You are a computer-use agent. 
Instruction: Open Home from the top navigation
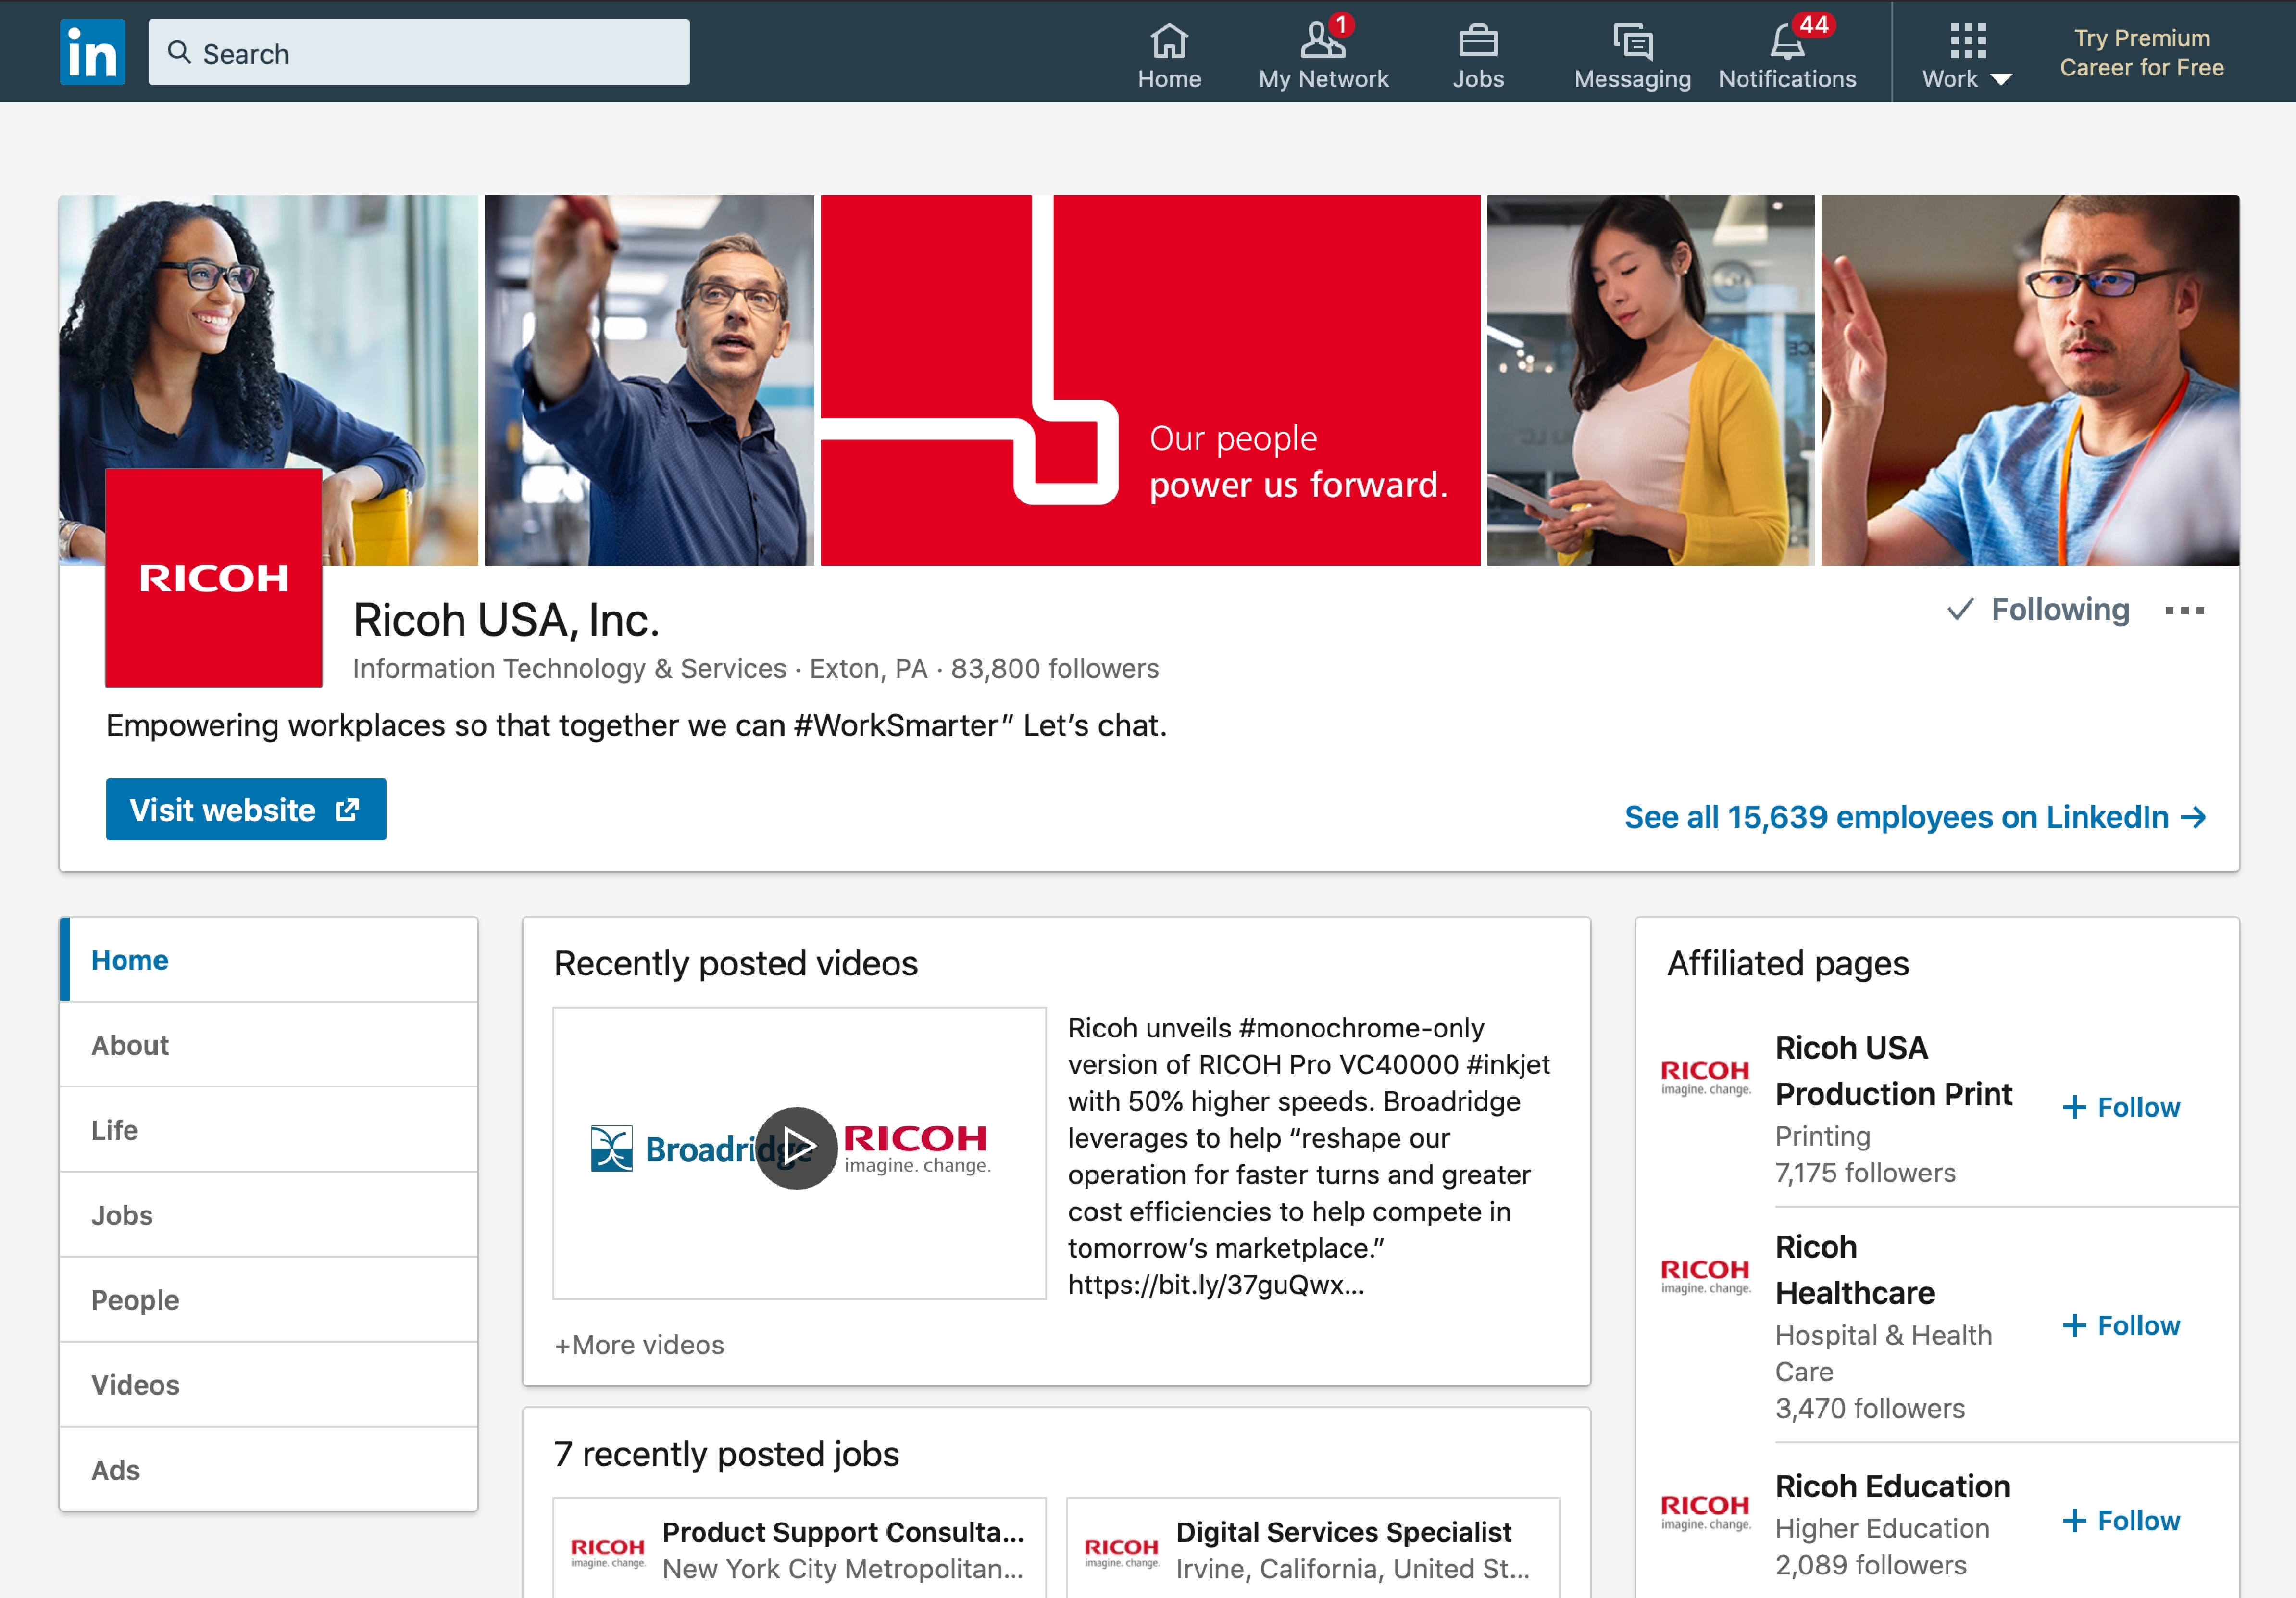[1168, 56]
